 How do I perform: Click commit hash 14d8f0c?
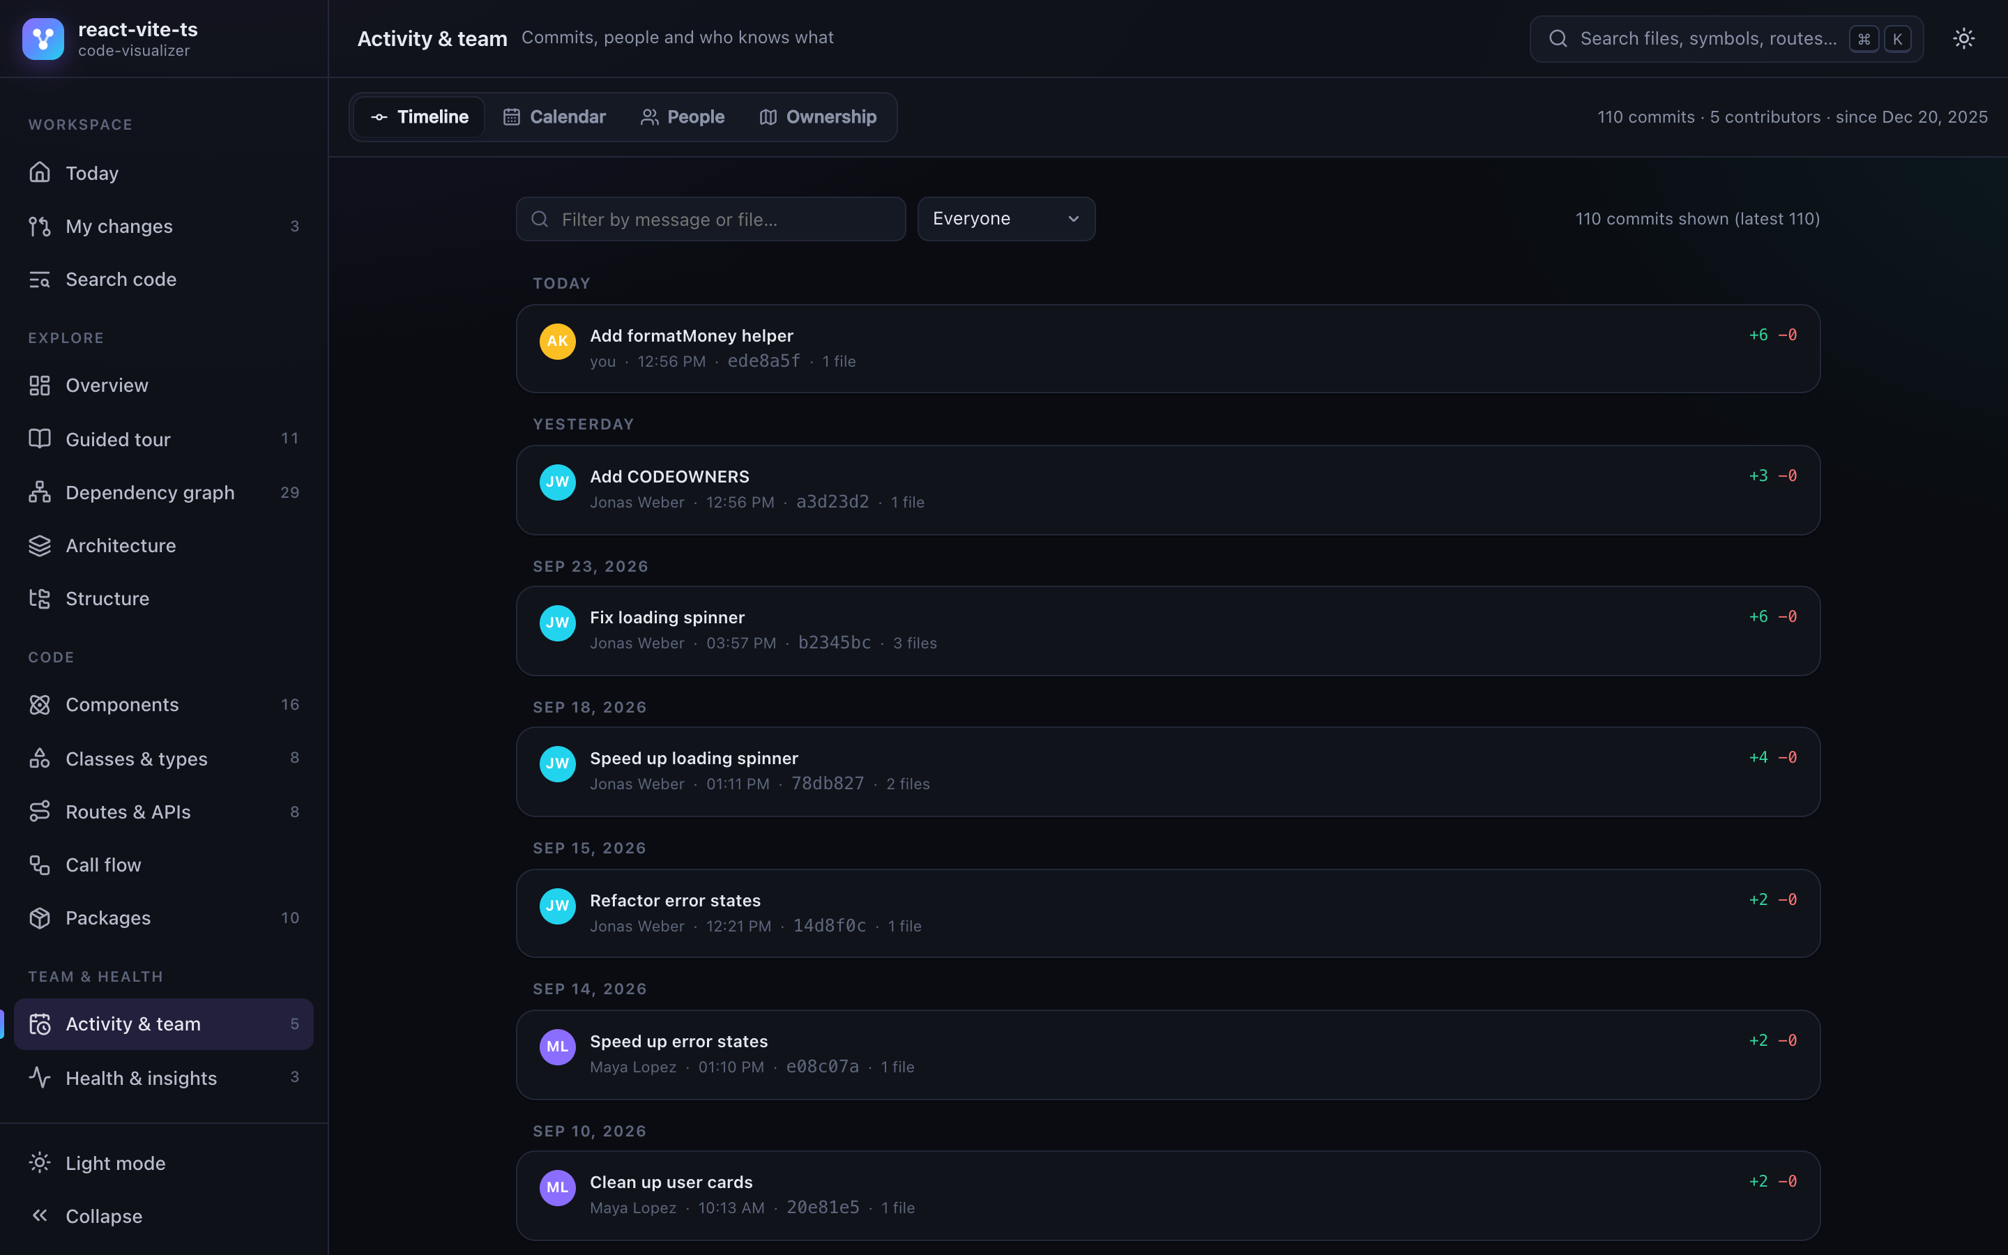tap(830, 925)
